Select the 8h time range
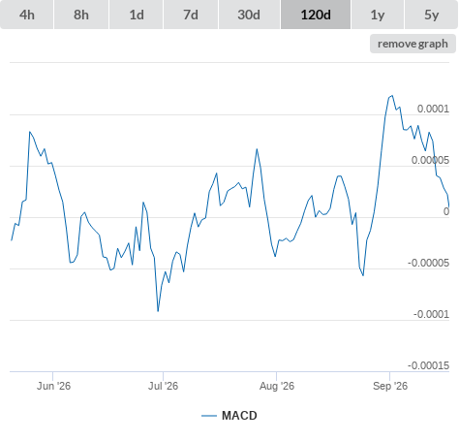Screen dimensions: 459x441 [81, 15]
